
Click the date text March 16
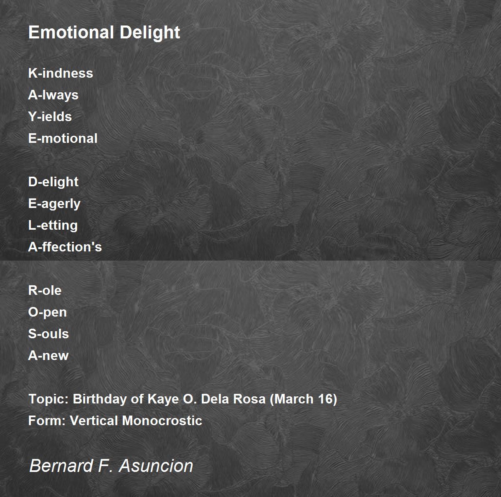click(304, 399)
